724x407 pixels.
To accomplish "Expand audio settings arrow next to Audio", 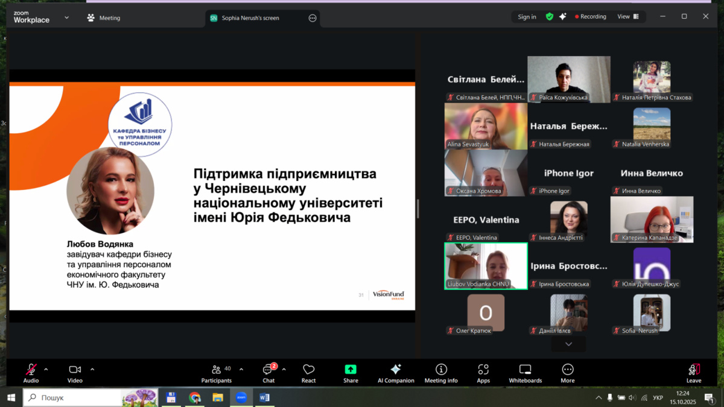I will pos(46,370).
